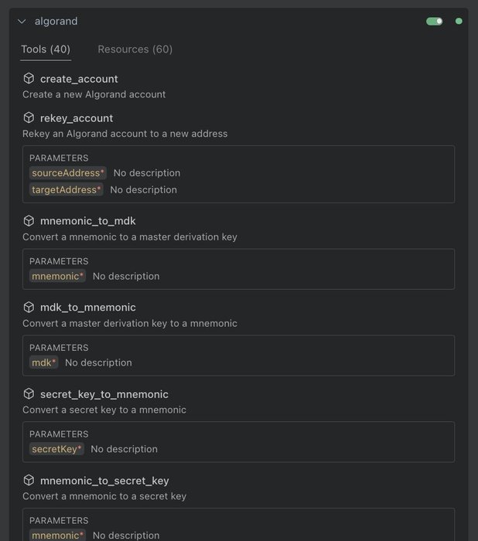Select the create_account tool name
The width and height of the screenshot is (478, 541).
(79, 79)
